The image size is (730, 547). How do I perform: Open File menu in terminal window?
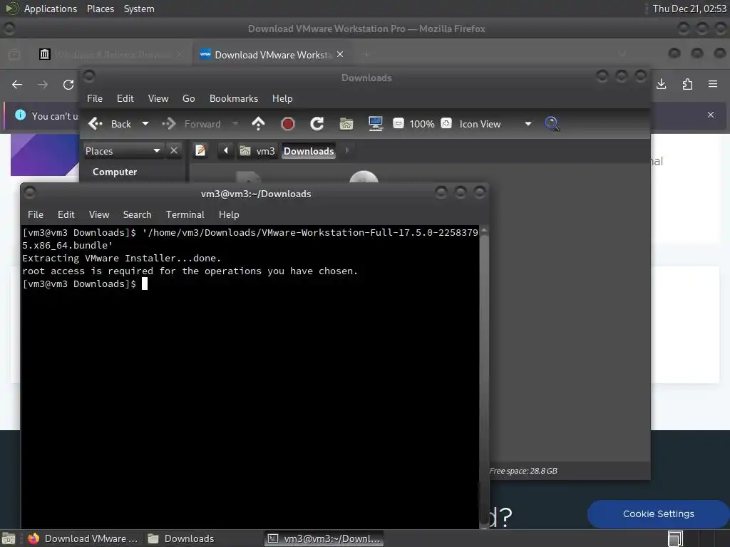point(36,214)
